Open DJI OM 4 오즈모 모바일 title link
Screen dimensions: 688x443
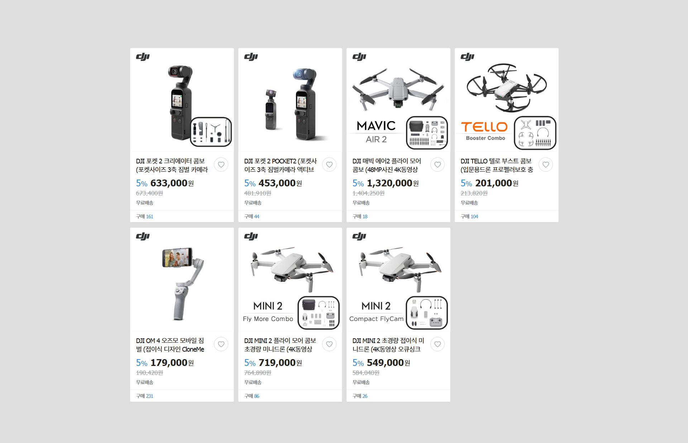[x=170, y=345]
